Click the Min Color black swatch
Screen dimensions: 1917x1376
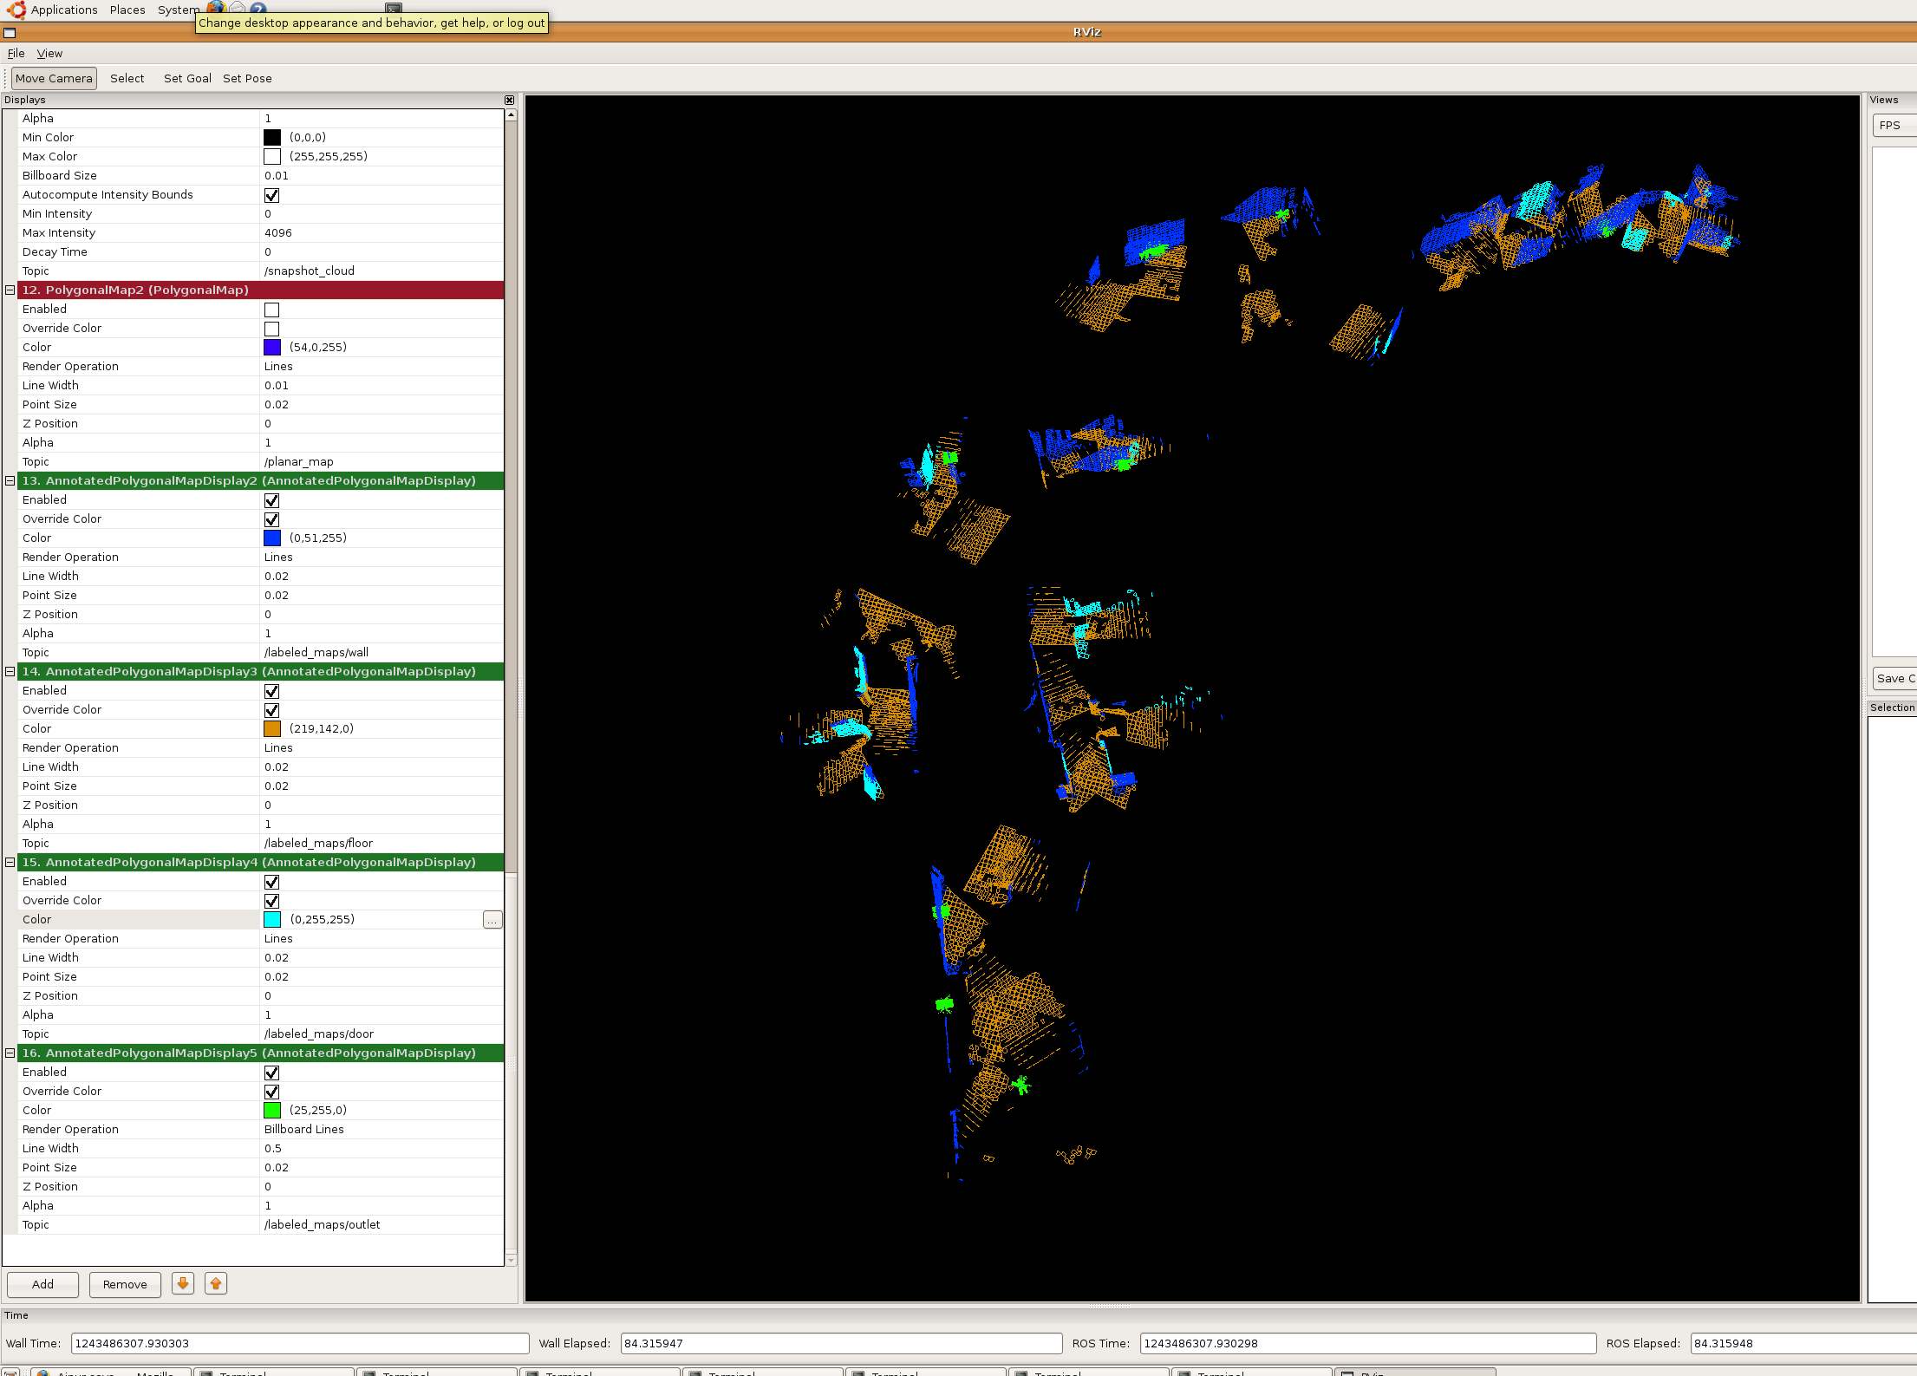pyautogui.click(x=271, y=137)
